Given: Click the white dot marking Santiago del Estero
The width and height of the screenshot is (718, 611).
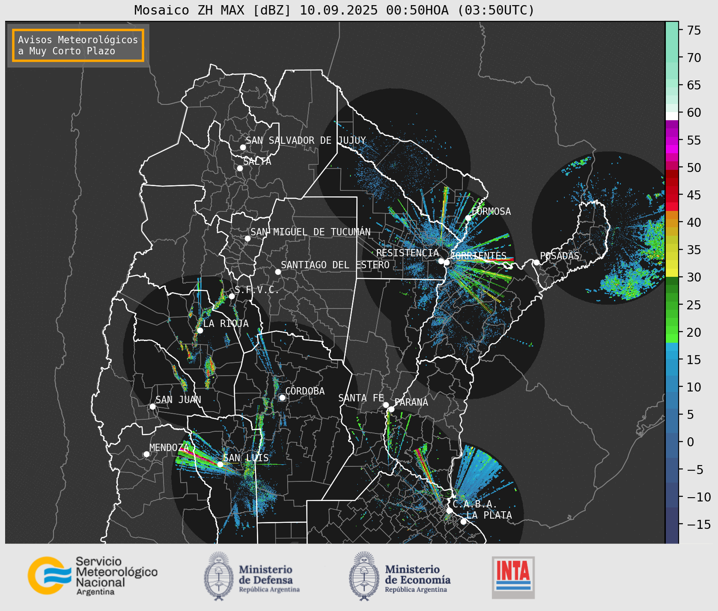Looking at the screenshot, I should click(278, 272).
